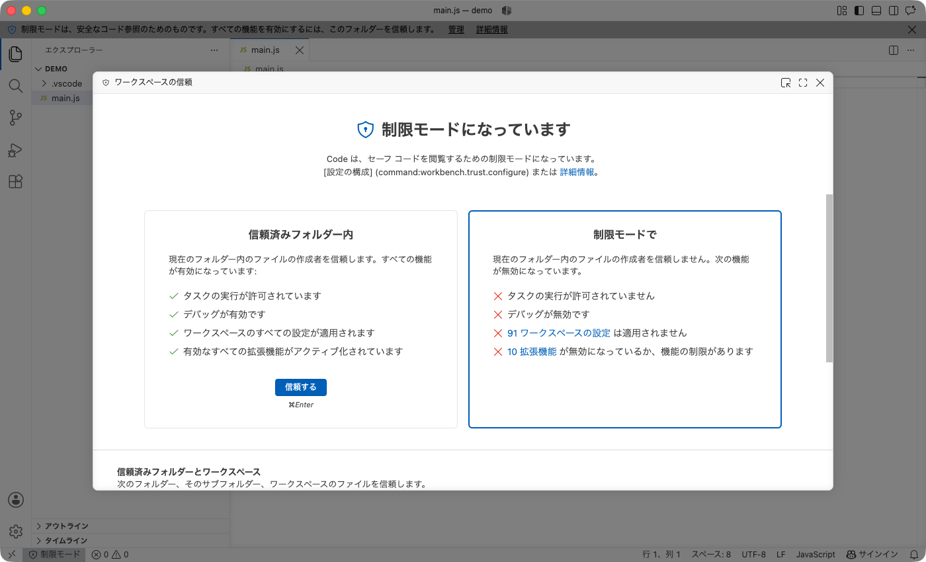Open the Explorer views ellipsis menu

click(x=214, y=50)
